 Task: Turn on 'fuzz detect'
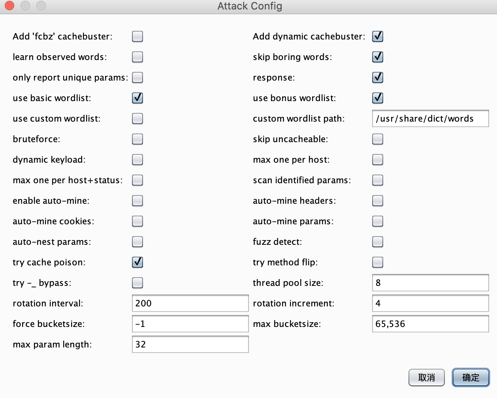[x=377, y=242]
